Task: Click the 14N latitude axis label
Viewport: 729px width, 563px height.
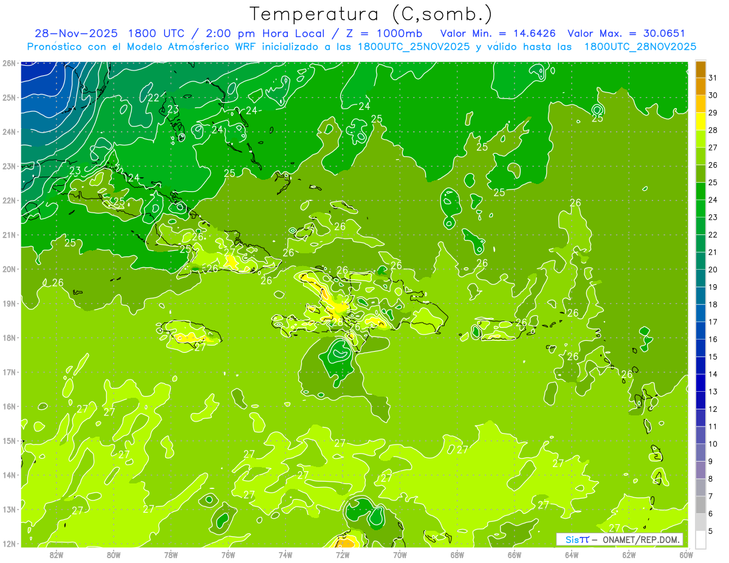Action: coord(9,474)
